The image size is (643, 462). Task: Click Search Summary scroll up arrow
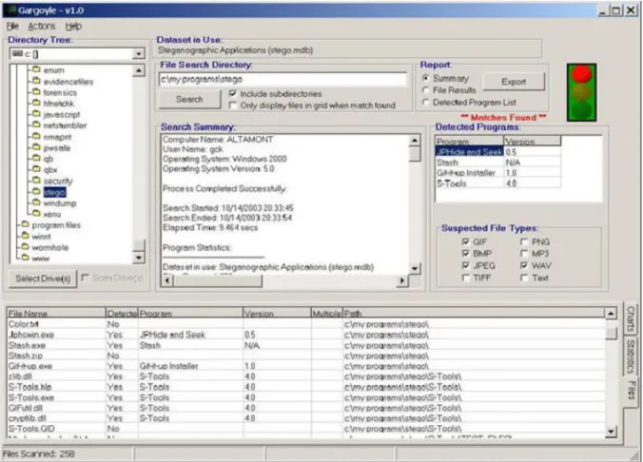click(415, 140)
